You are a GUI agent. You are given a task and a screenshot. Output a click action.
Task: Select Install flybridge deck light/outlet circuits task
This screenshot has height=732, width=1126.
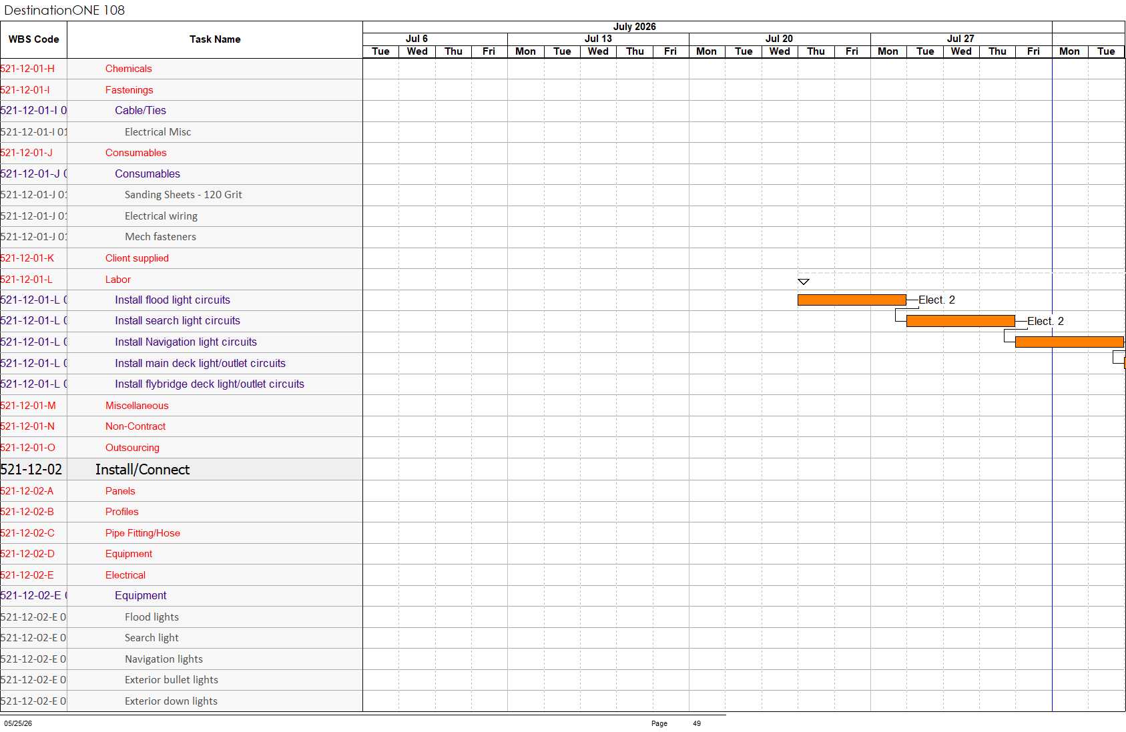(210, 384)
